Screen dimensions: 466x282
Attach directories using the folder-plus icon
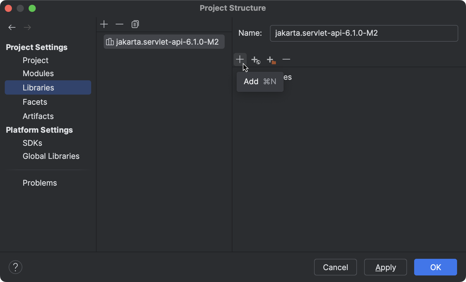pyautogui.click(x=271, y=60)
